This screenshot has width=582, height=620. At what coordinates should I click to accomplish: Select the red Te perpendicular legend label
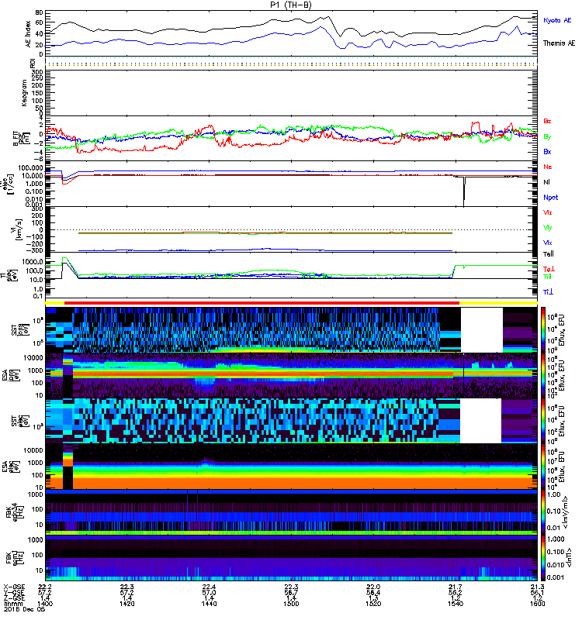pyautogui.click(x=549, y=269)
